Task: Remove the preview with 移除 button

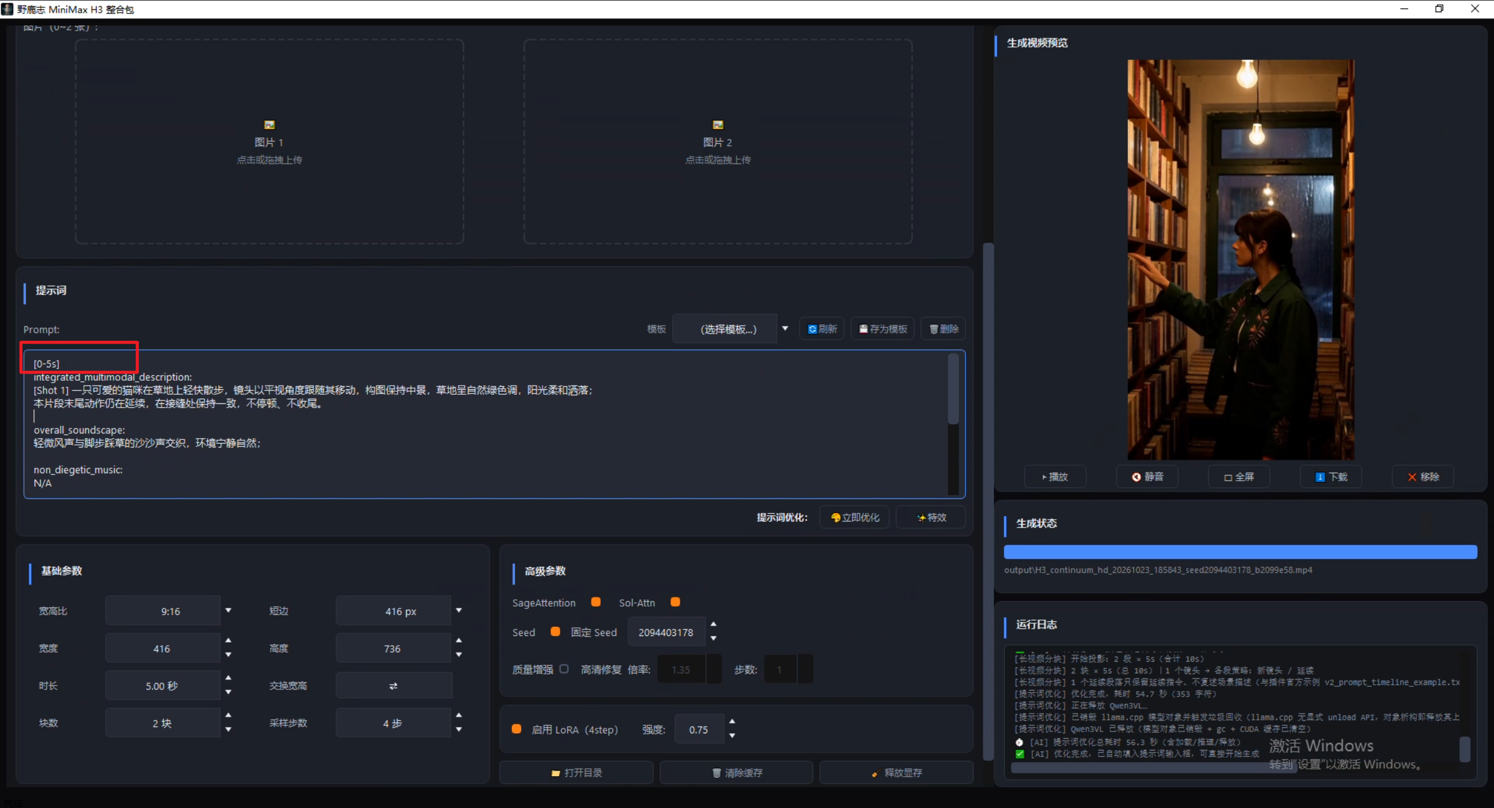Action: (1422, 477)
